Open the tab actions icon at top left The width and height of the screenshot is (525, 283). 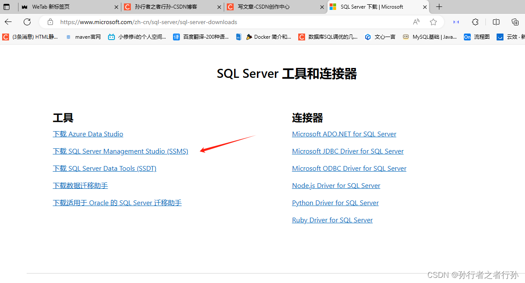(x=6, y=6)
